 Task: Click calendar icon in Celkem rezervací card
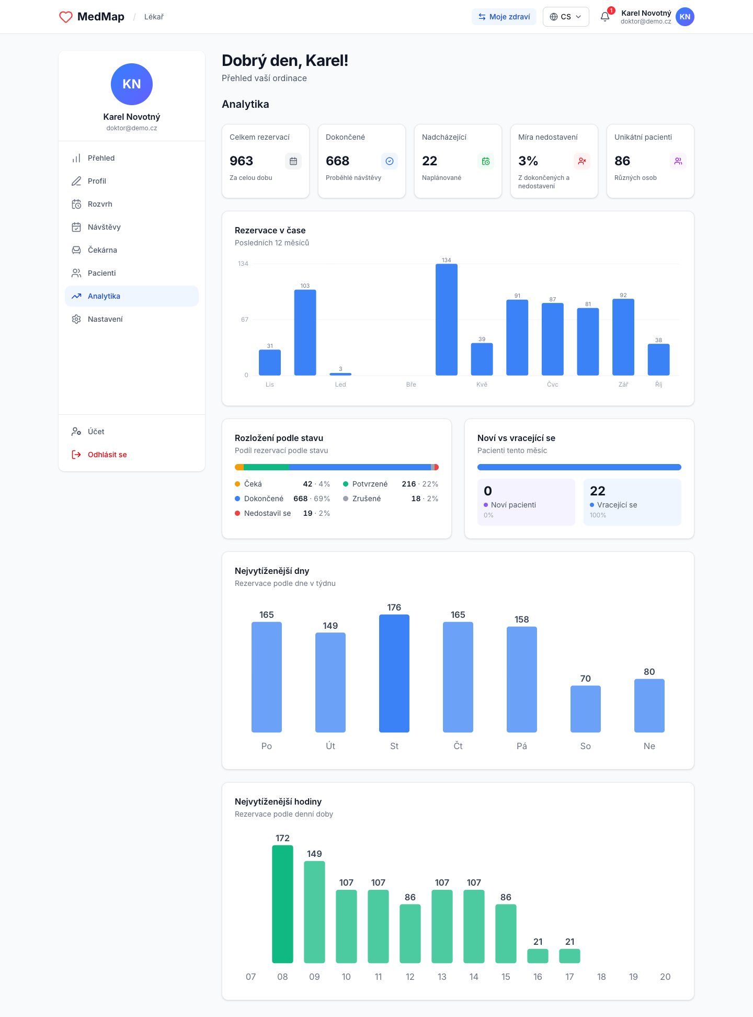click(293, 161)
